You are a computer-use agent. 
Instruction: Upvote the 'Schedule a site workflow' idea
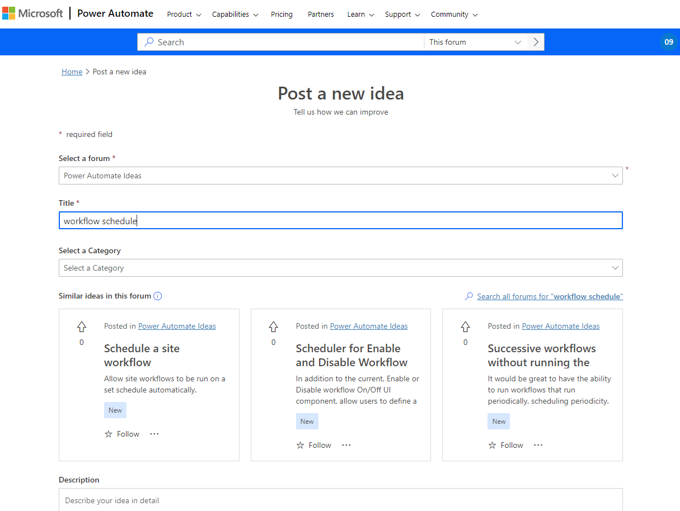82,327
